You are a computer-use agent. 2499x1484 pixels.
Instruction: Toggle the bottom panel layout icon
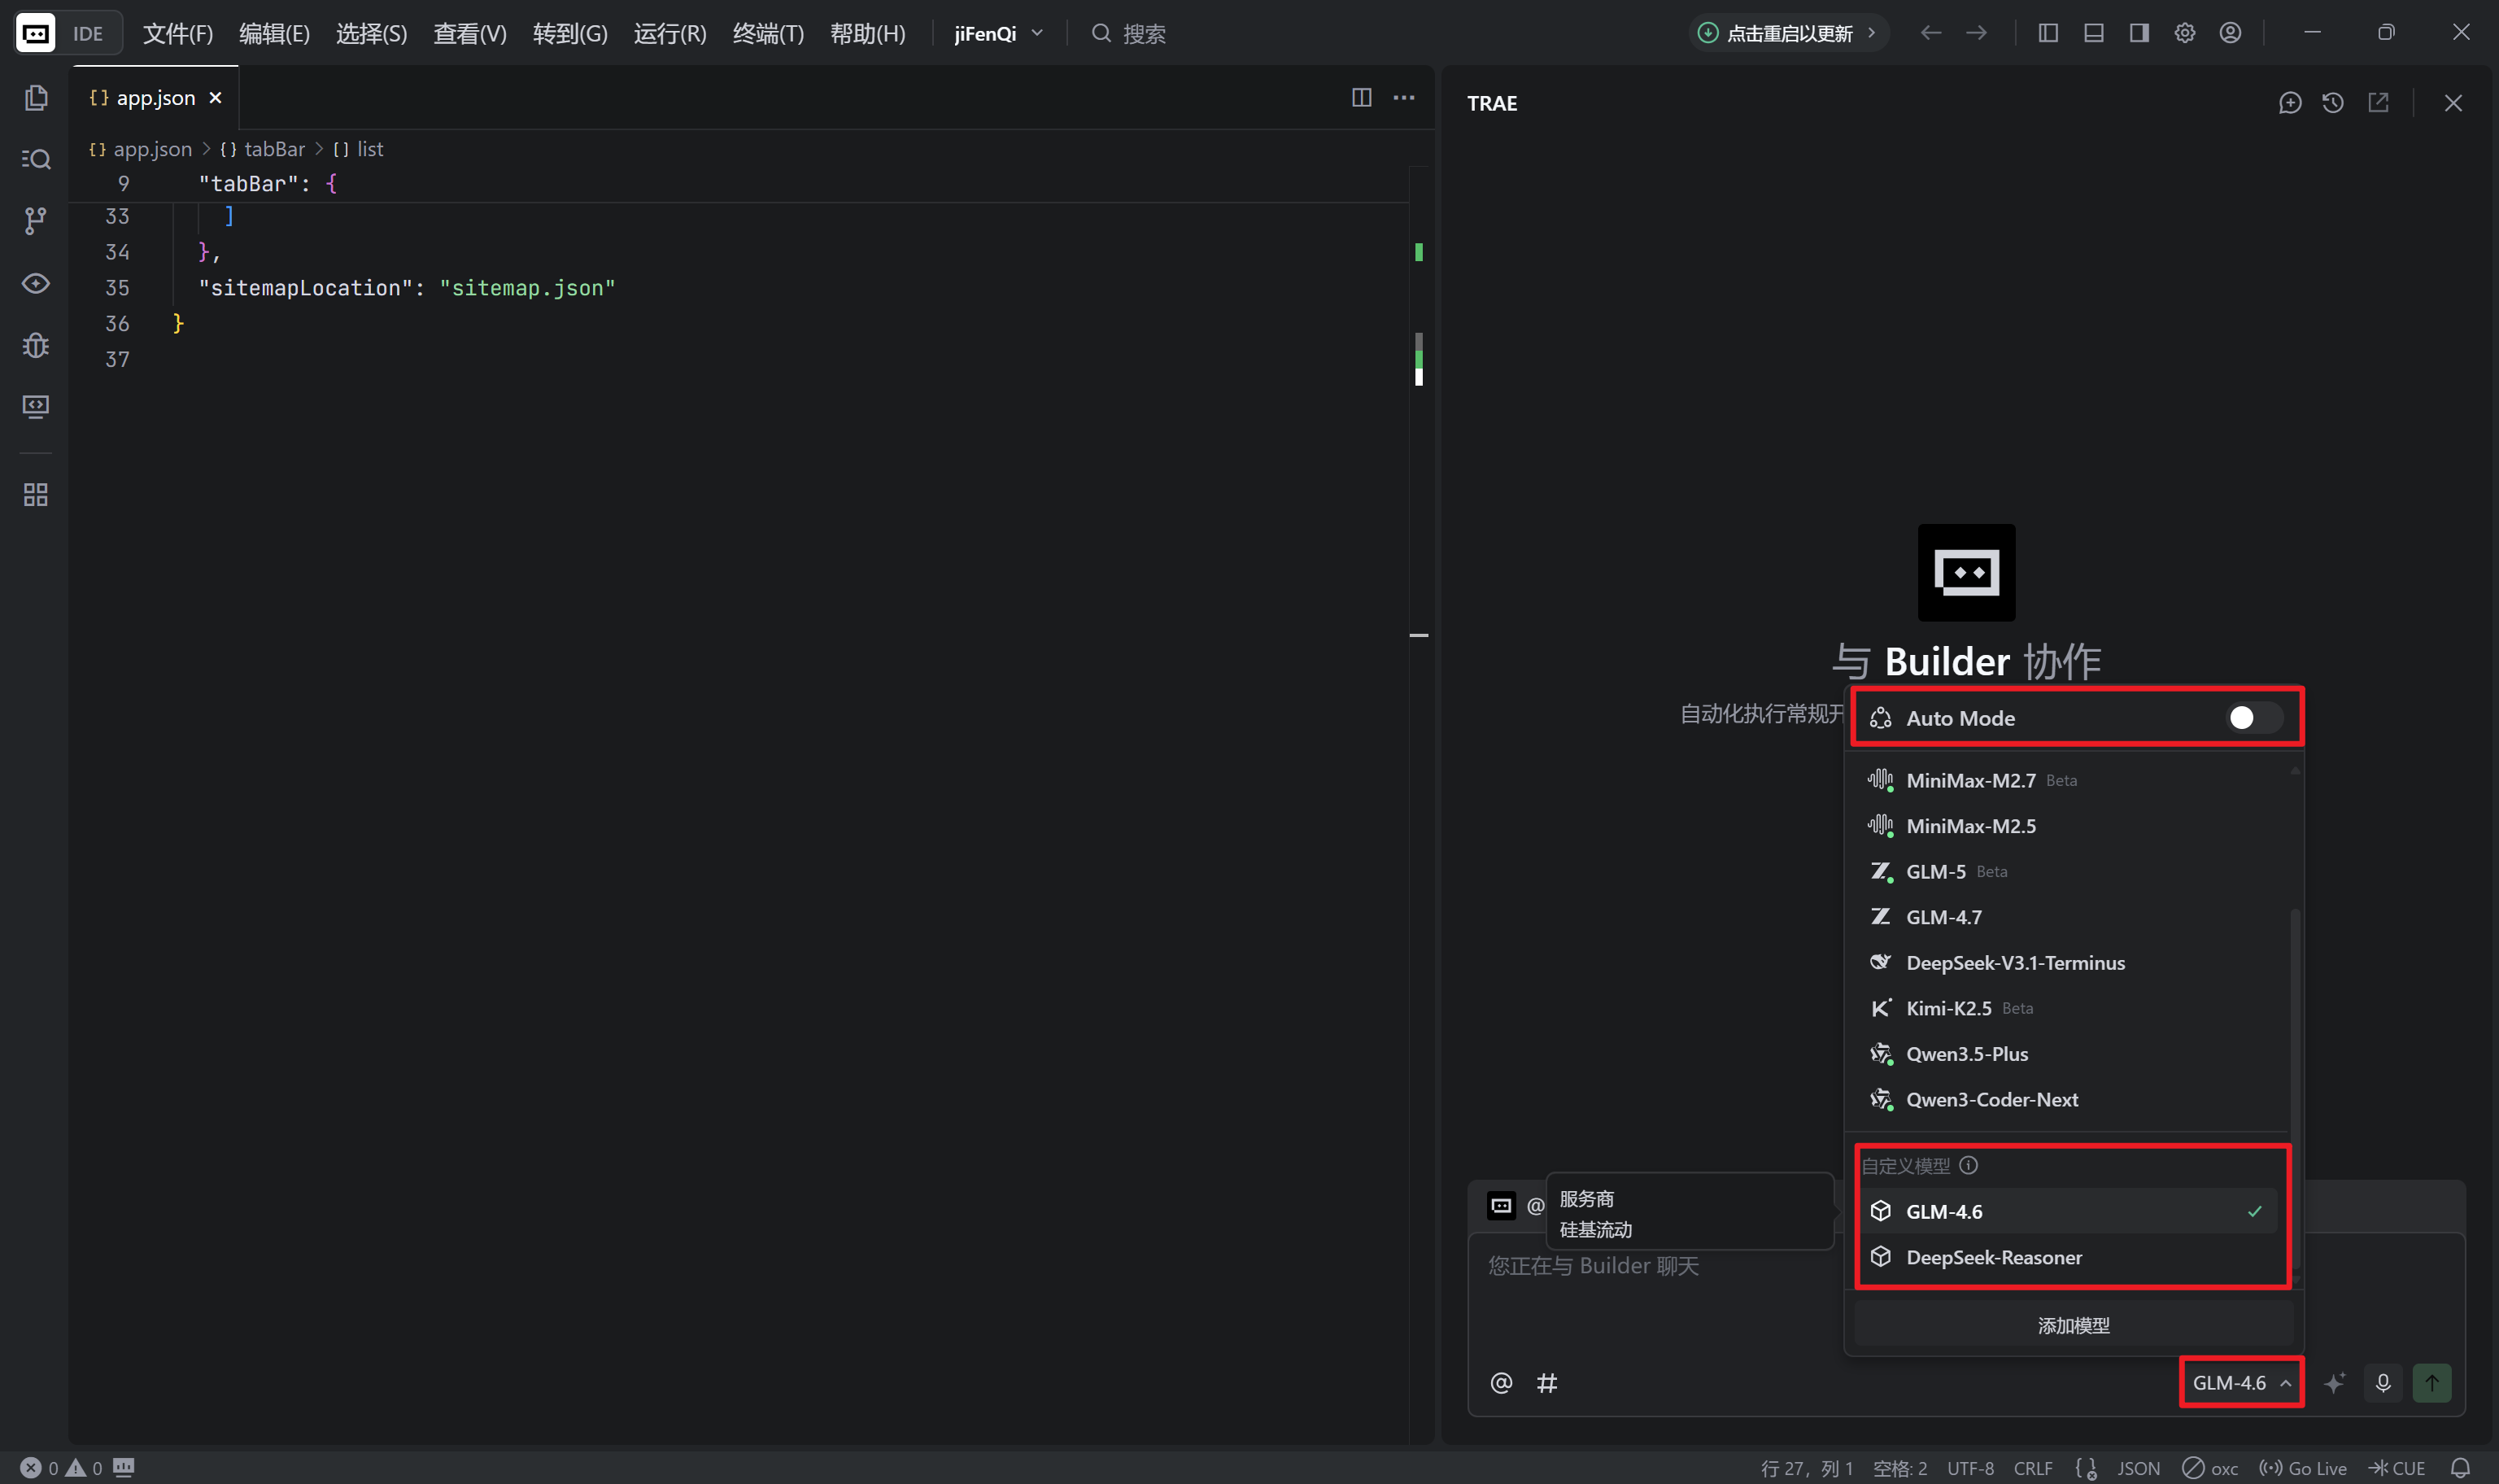point(2094,33)
